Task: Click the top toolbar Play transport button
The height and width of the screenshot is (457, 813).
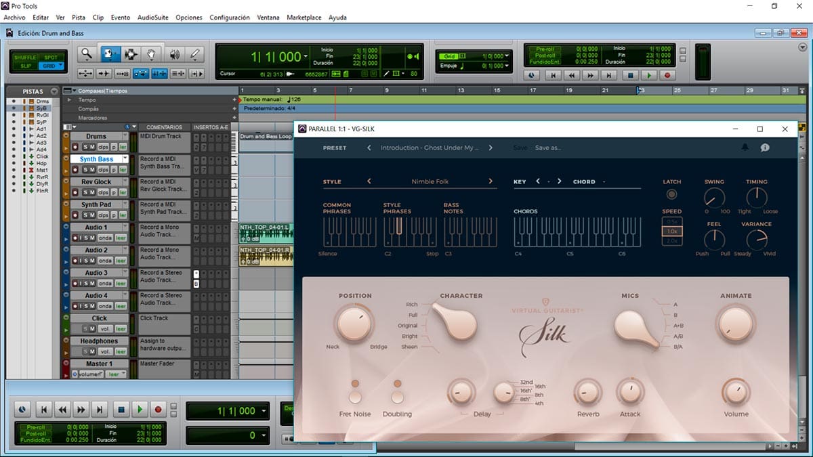Action: (x=649, y=76)
